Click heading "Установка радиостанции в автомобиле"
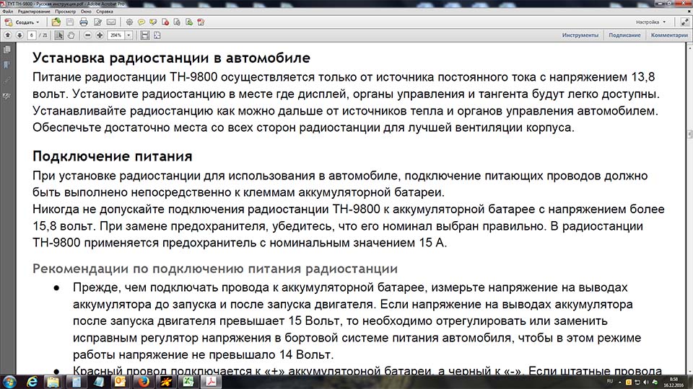 172,58
